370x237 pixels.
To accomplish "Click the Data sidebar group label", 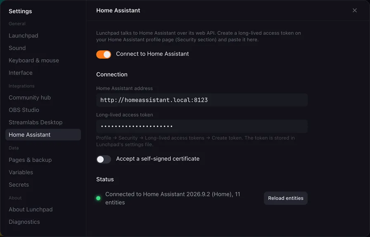I will [14, 148].
